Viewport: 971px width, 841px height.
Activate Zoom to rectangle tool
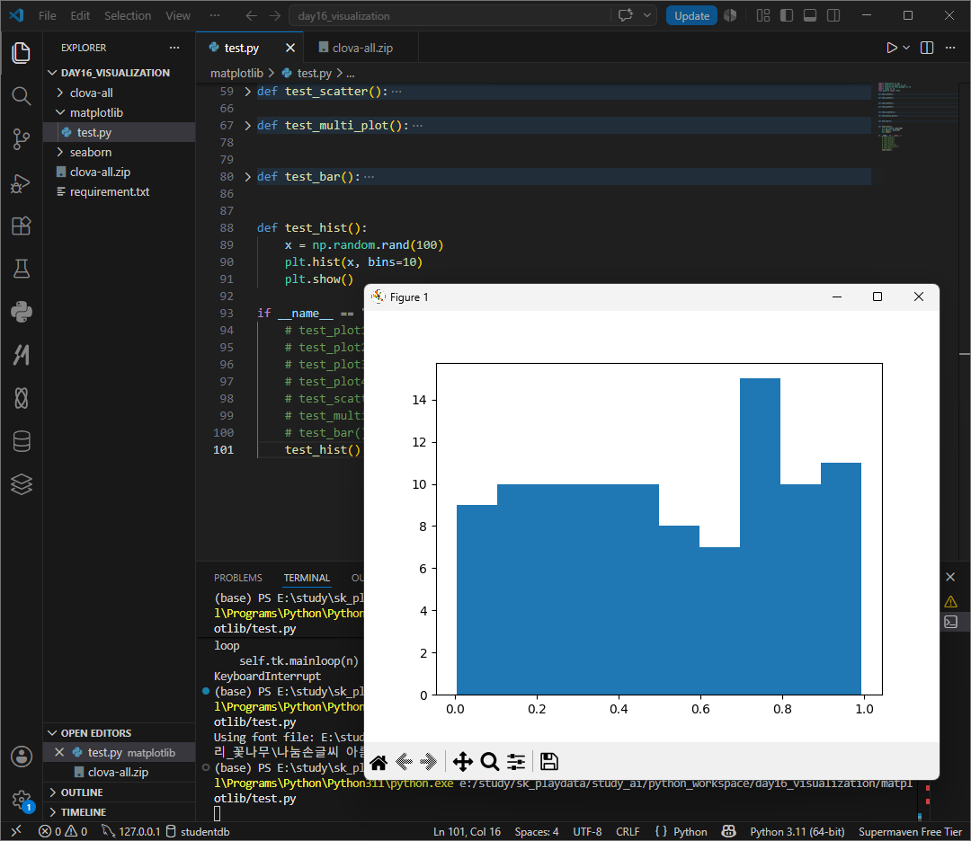[489, 762]
